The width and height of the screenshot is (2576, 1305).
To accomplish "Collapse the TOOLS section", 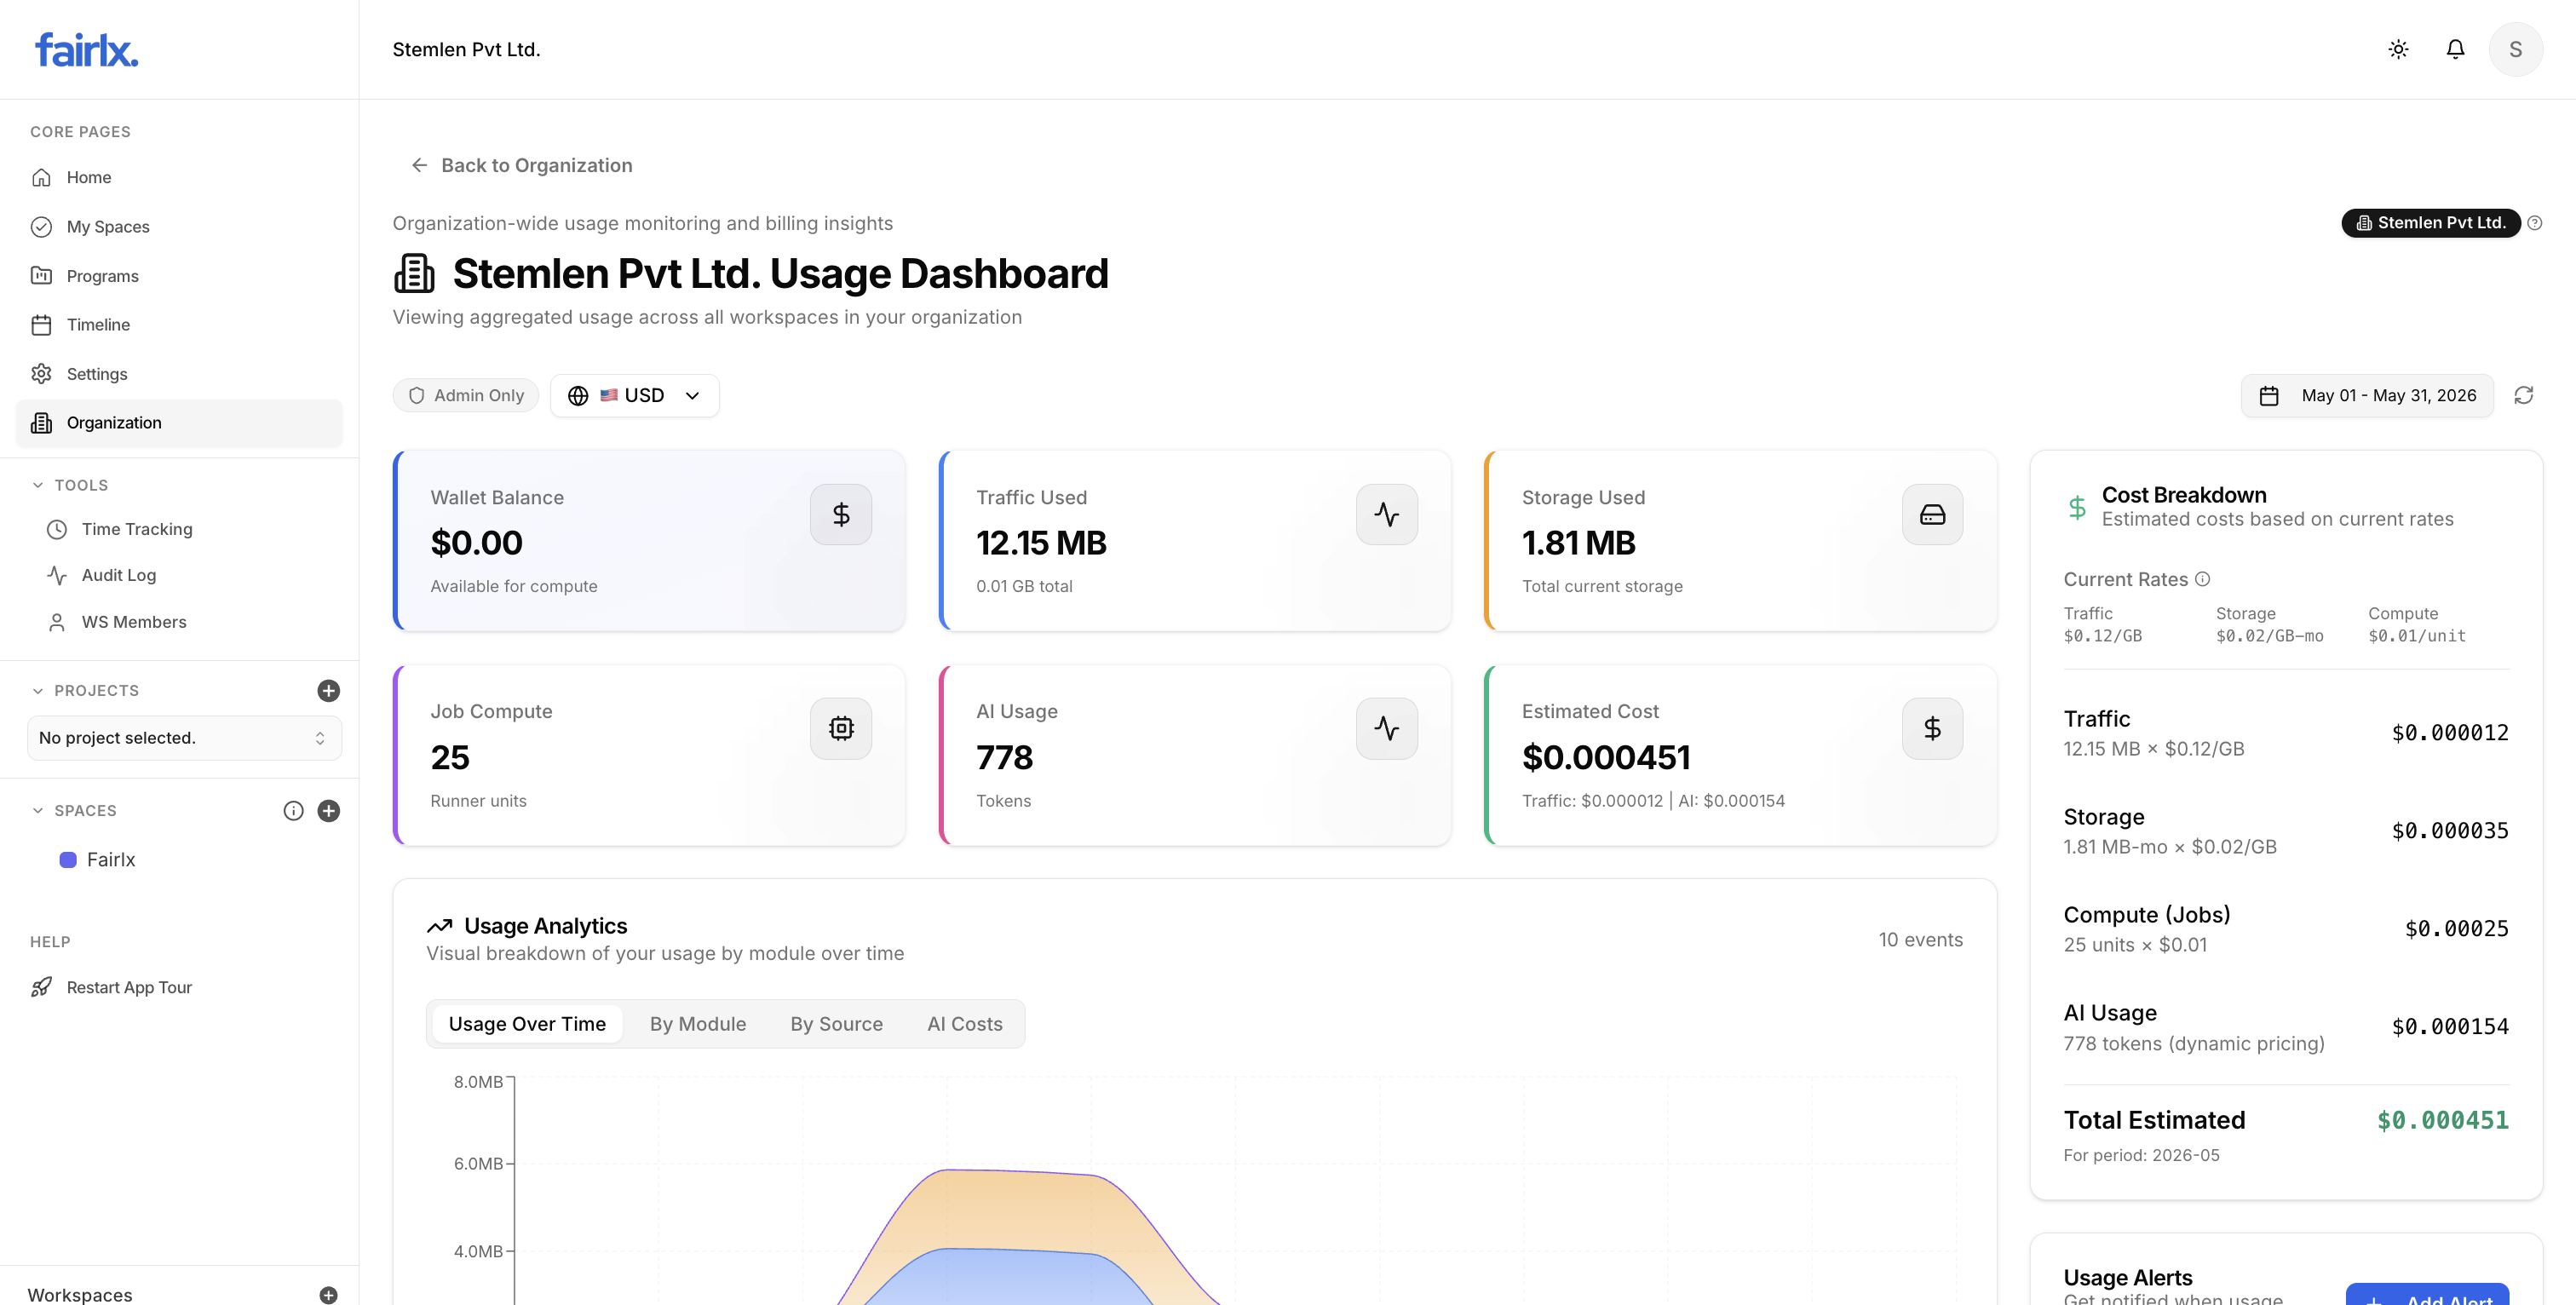I will tap(69, 485).
